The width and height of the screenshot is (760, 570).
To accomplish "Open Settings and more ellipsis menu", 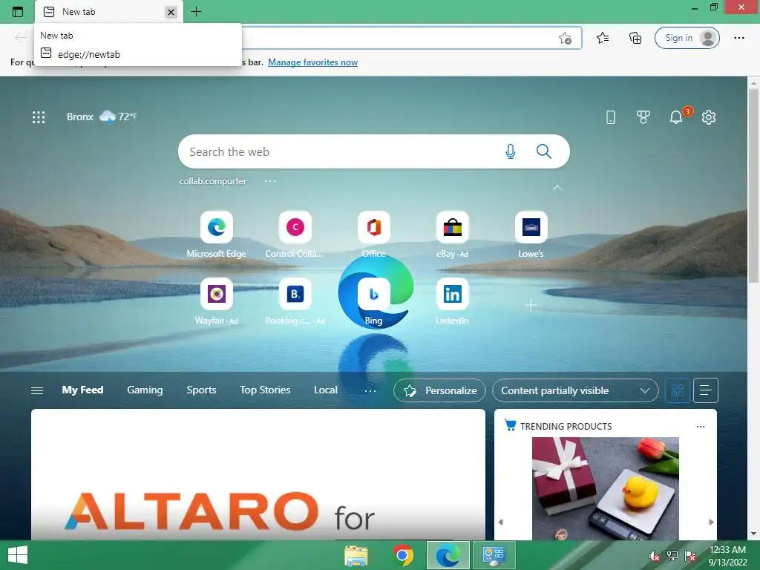I will point(738,38).
